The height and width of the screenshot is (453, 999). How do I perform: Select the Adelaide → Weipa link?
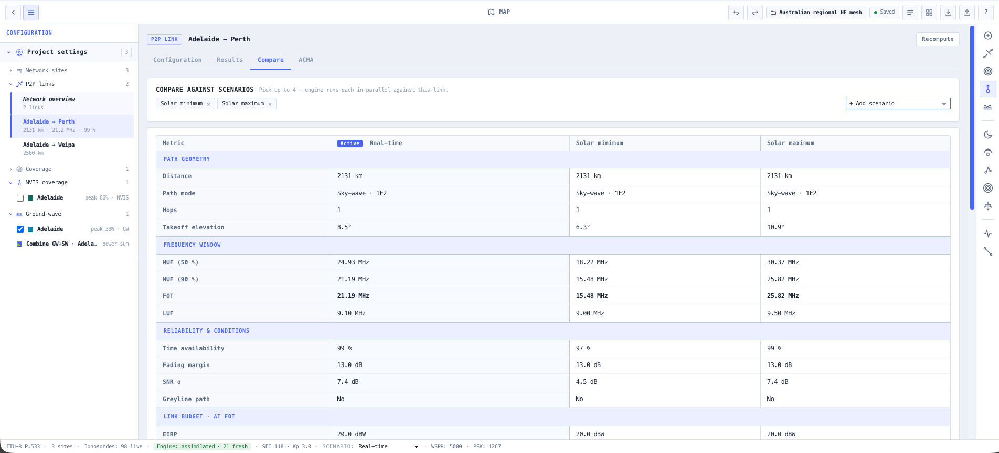[x=72, y=149]
